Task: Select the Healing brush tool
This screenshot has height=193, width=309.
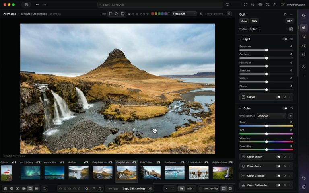Action: [304, 46]
